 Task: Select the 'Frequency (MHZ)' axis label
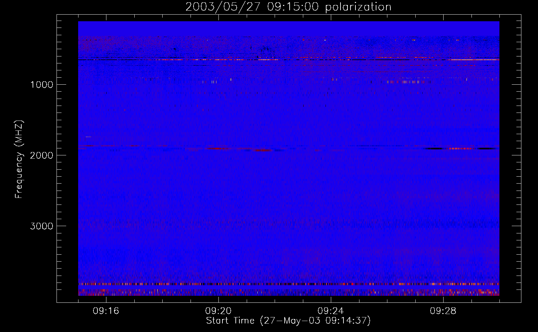click(x=19, y=159)
